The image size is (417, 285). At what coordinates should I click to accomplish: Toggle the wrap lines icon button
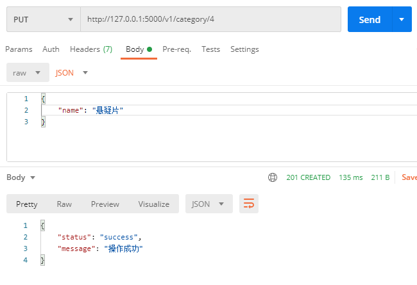(248, 204)
